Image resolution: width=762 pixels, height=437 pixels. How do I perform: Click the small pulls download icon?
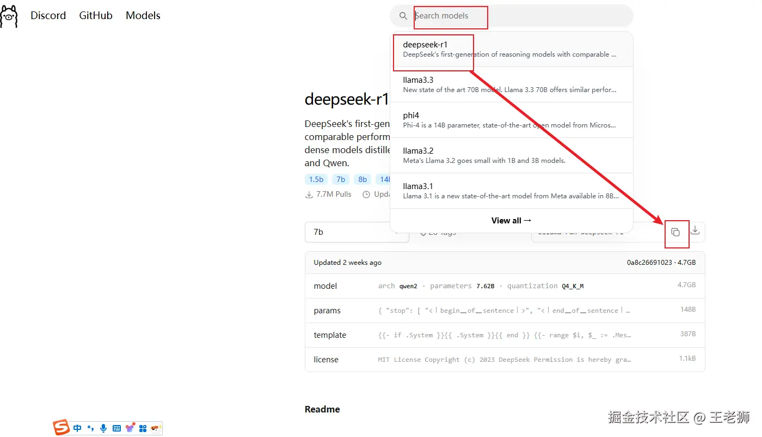[x=309, y=195]
